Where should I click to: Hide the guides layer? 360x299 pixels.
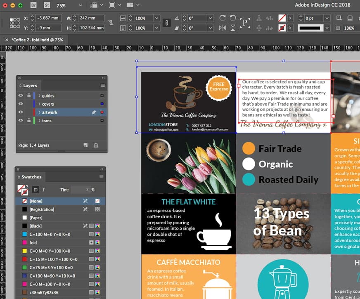[x=21, y=95]
